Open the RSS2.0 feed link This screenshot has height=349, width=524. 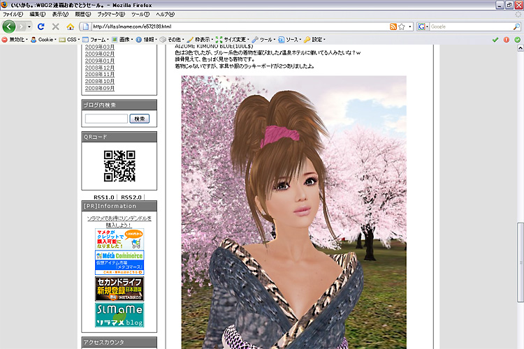tap(131, 197)
